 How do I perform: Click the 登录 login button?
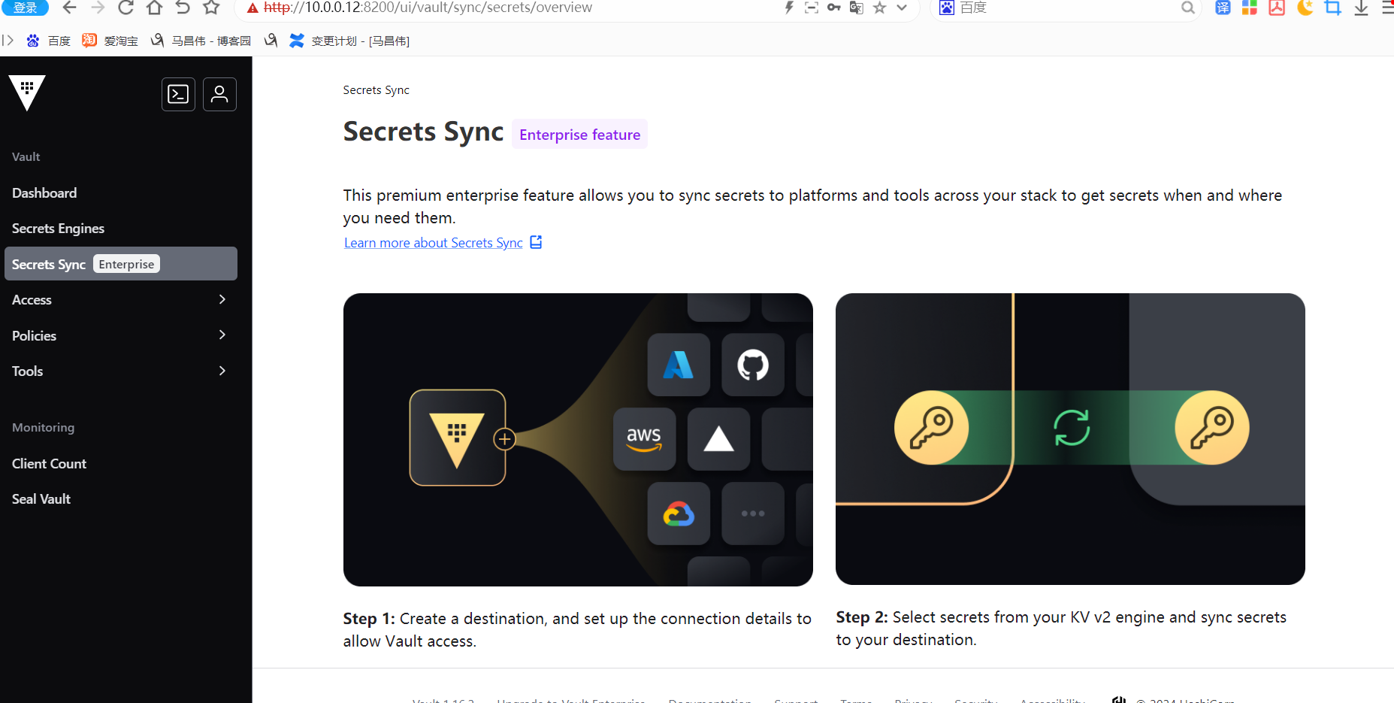click(25, 8)
